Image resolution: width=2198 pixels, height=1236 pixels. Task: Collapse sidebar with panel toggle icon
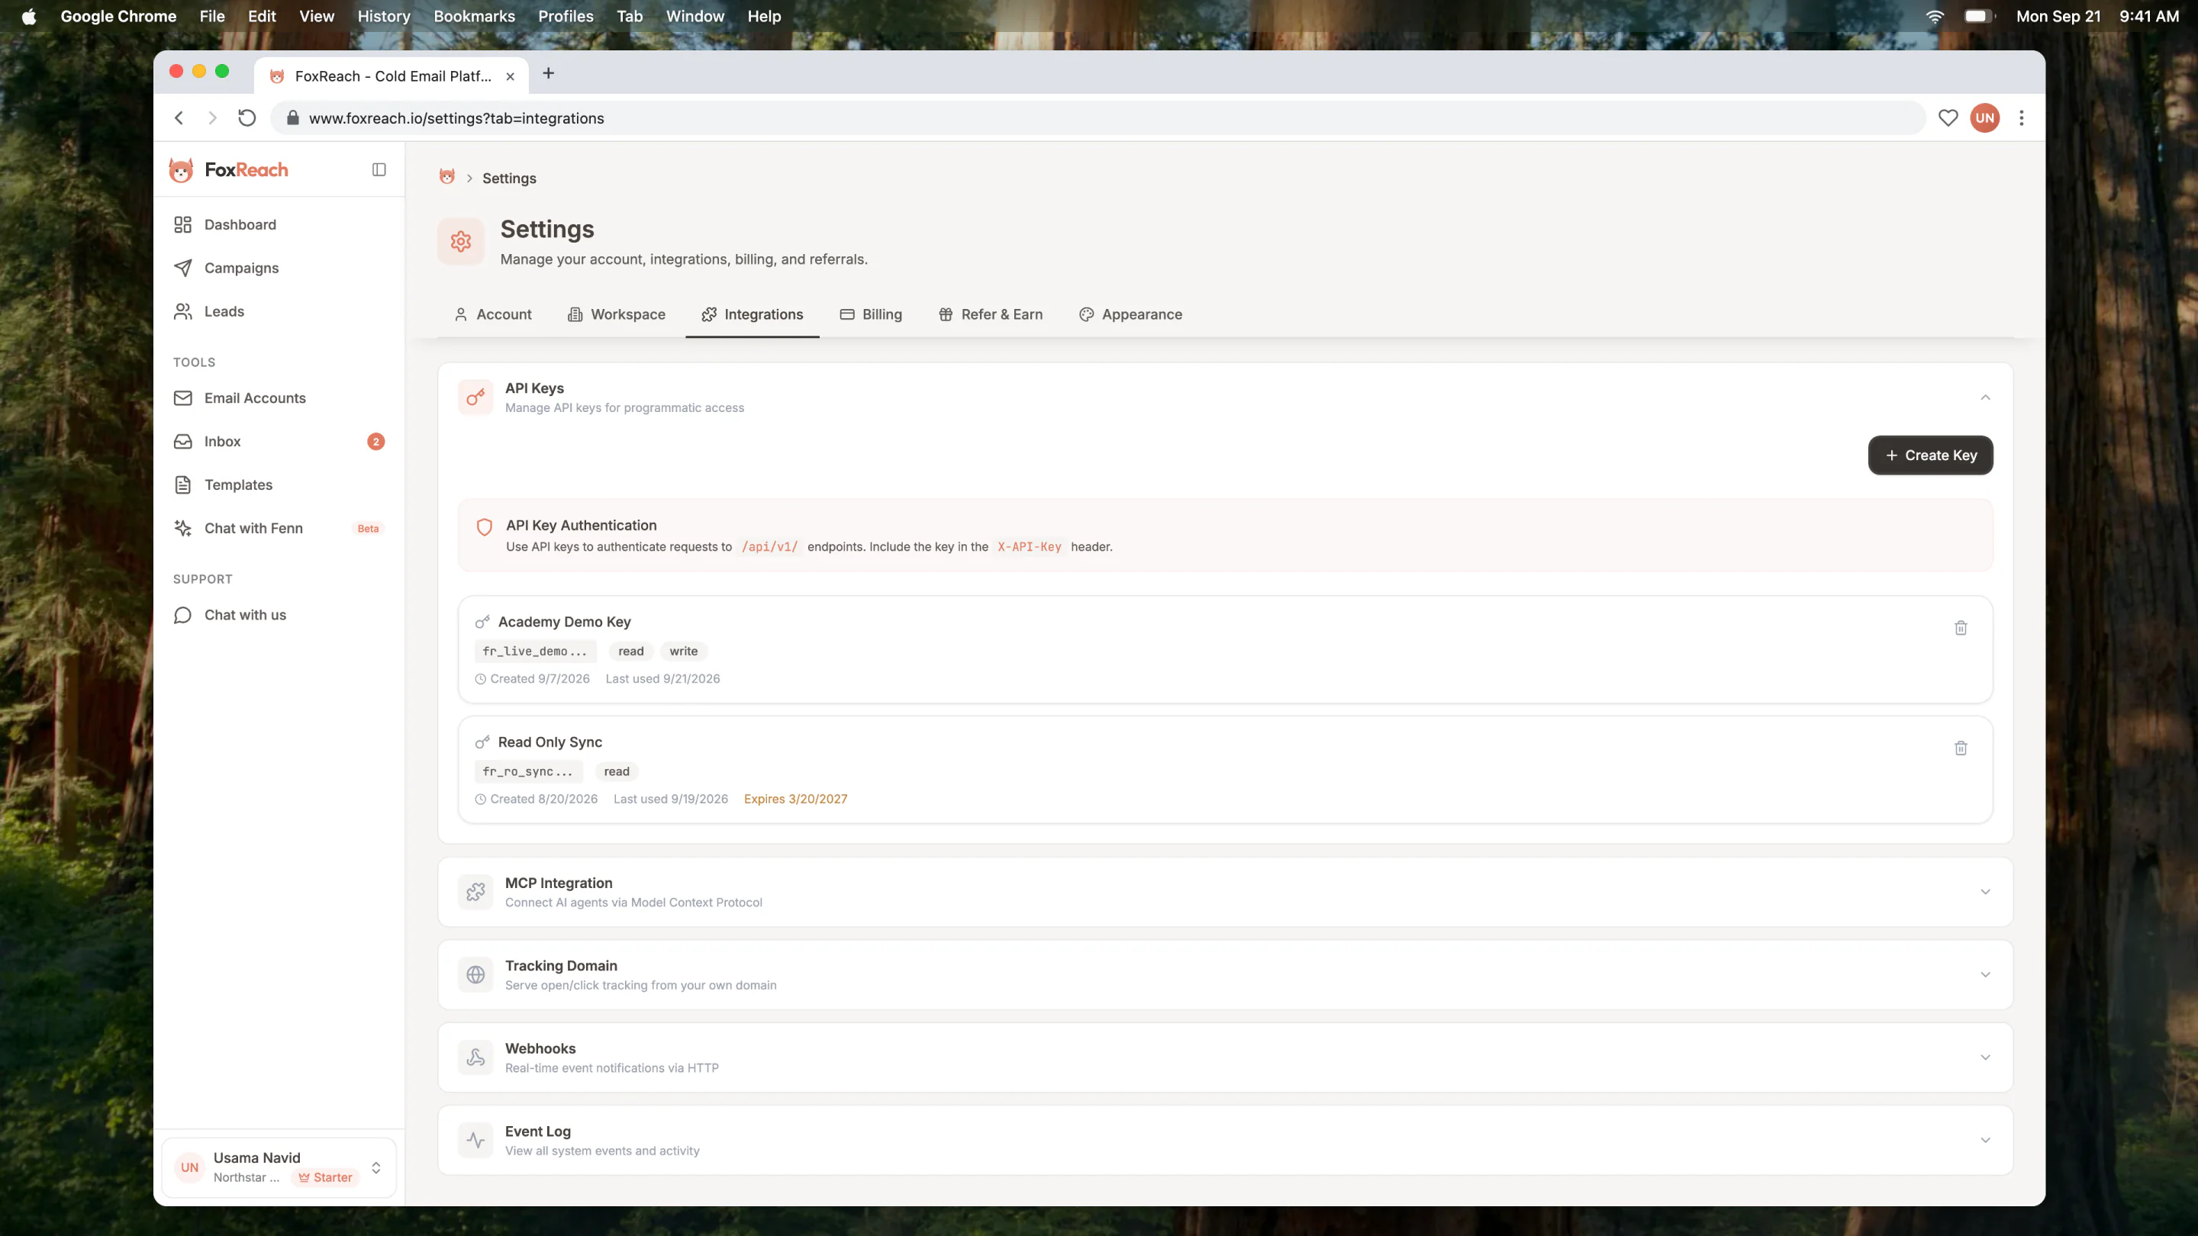click(379, 169)
